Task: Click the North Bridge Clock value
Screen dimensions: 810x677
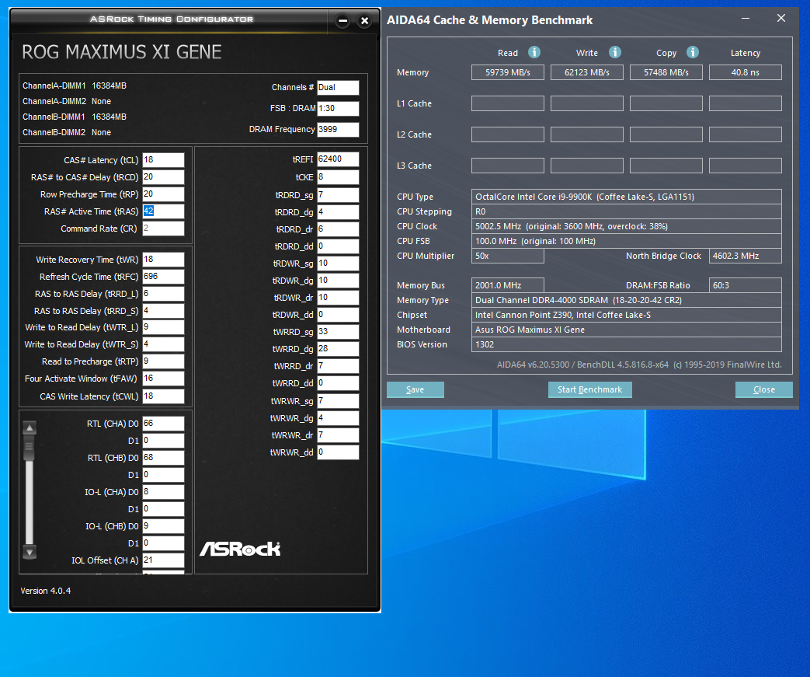Action: pyautogui.click(x=746, y=256)
